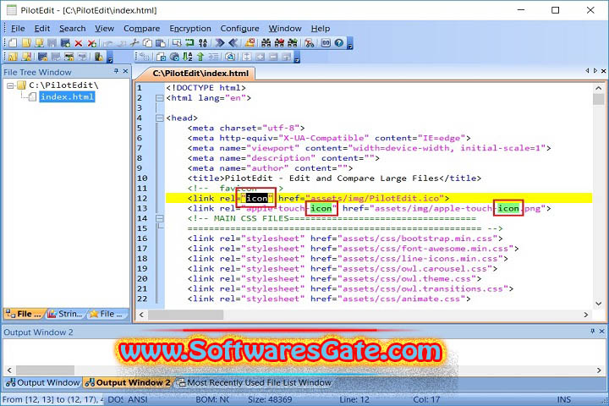The image size is (609, 406).
Task: Open the options dropdown after the lock-folder toolbar
Action: pos(110,58)
